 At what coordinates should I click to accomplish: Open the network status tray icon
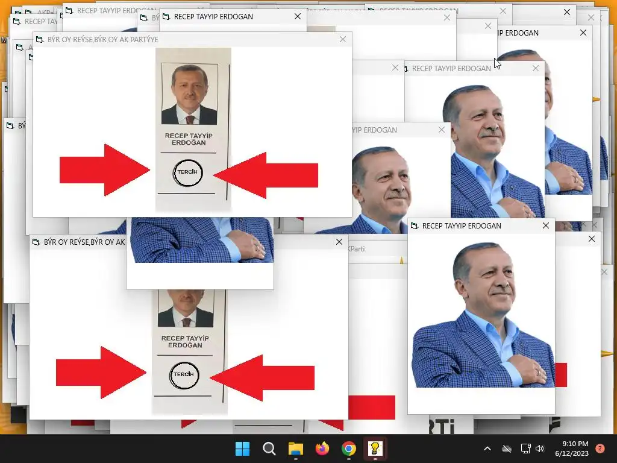pos(525,449)
